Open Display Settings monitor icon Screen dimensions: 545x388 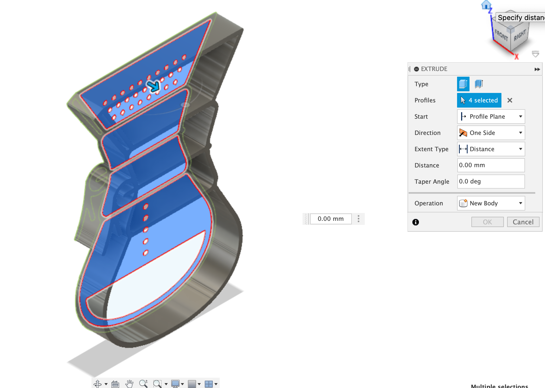click(175, 384)
